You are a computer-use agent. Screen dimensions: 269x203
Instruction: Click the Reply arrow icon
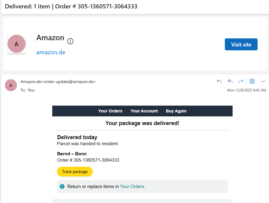219,81
